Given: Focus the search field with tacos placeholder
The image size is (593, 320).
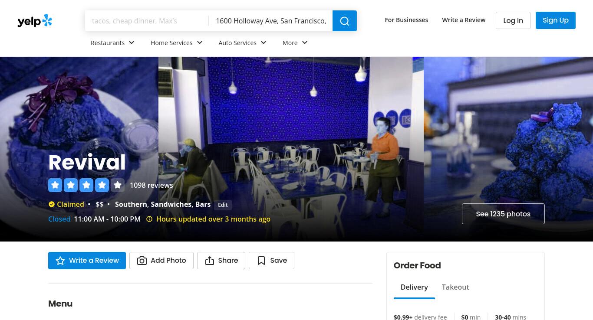Looking at the screenshot, I should pyautogui.click(x=146, y=21).
